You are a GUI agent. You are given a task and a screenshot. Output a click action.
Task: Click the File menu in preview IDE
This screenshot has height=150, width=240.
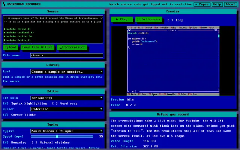pyautogui.click(x=133, y=27)
